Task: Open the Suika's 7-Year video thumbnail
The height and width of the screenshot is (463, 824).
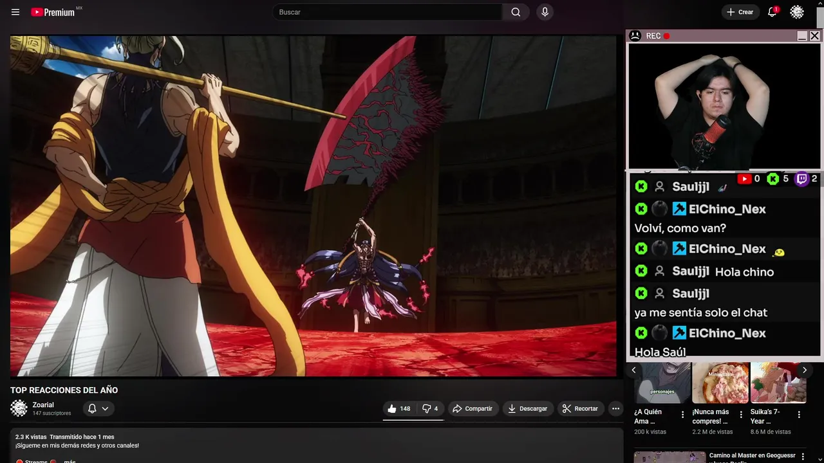Action: tap(778, 383)
